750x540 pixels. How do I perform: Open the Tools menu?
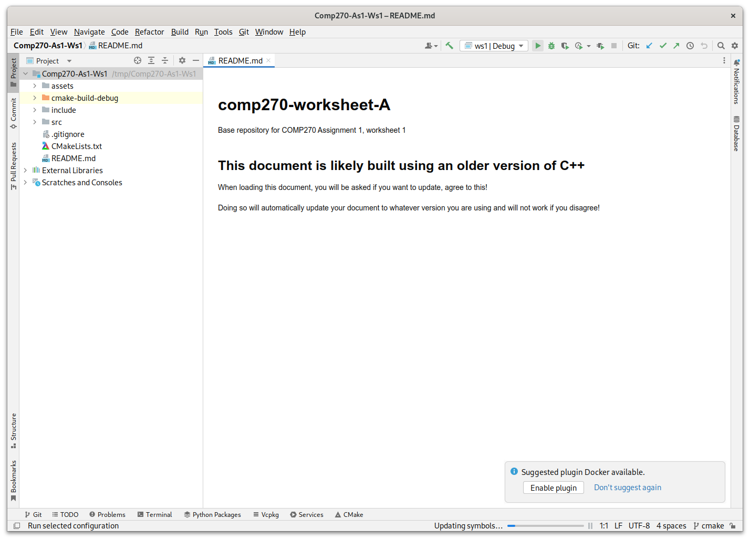pyautogui.click(x=223, y=31)
